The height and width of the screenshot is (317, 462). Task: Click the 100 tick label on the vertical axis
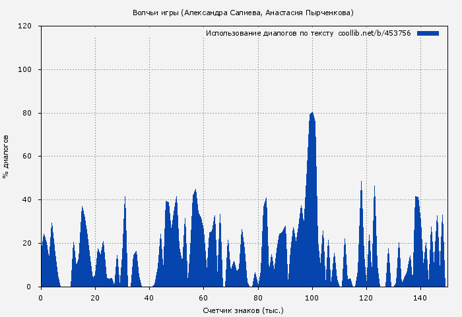tap(25, 70)
